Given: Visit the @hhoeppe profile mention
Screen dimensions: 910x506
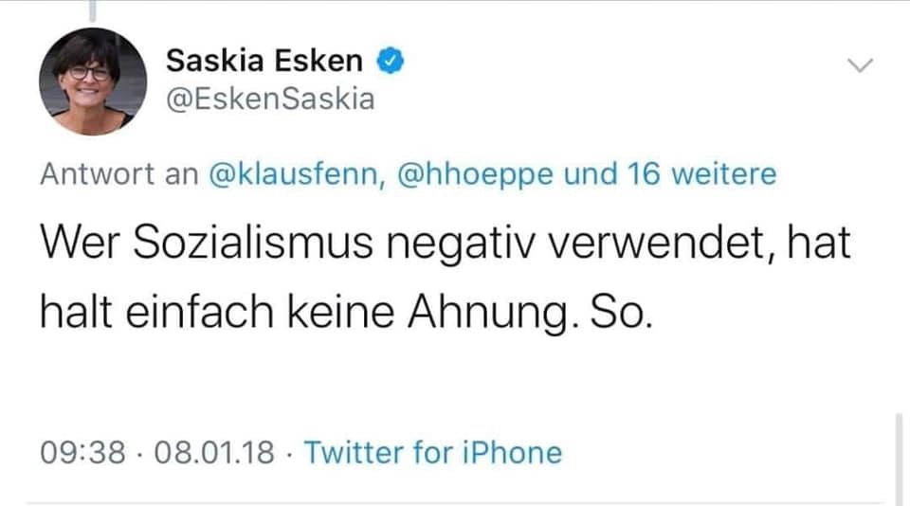Looking at the screenshot, I should (475, 174).
